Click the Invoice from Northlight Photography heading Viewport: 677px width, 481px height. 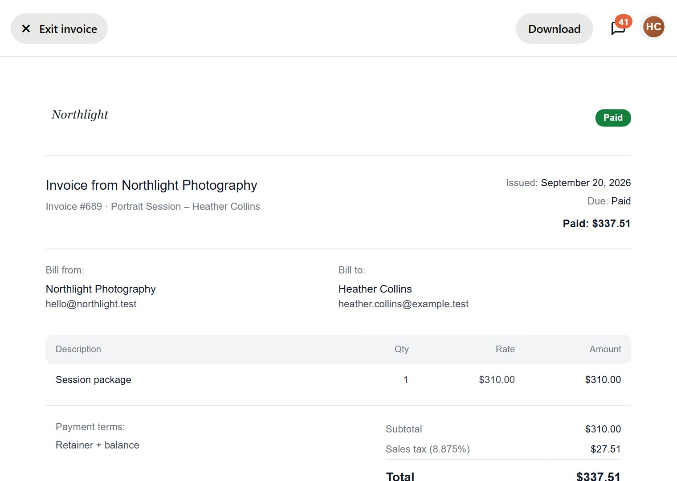pyautogui.click(x=151, y=185)
